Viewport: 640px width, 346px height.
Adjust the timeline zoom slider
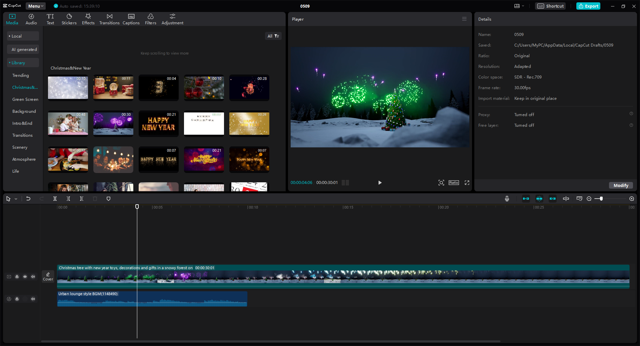(600, 199)
